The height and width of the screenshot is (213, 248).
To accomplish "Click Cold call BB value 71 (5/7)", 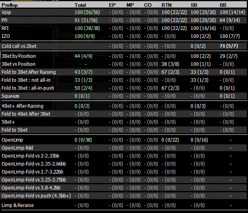I will click(229, 46).
